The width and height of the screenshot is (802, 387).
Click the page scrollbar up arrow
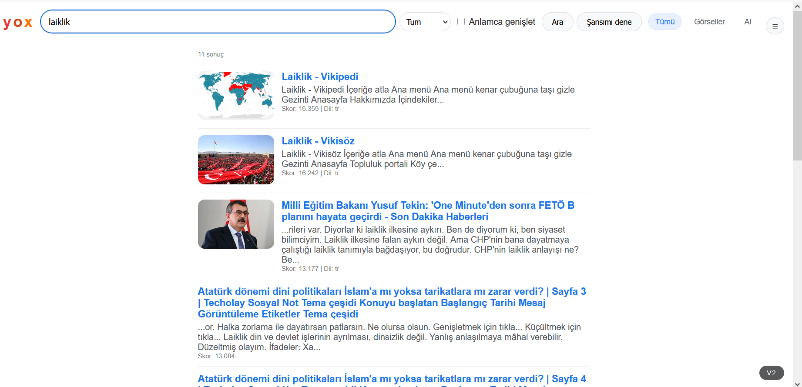click(x=797, y=7)
